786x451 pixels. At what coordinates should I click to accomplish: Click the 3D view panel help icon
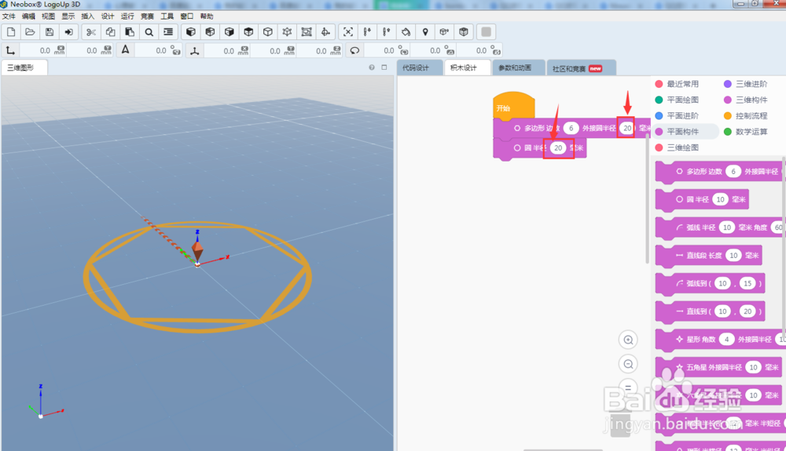pyautogui.click(x=372, y=67)
